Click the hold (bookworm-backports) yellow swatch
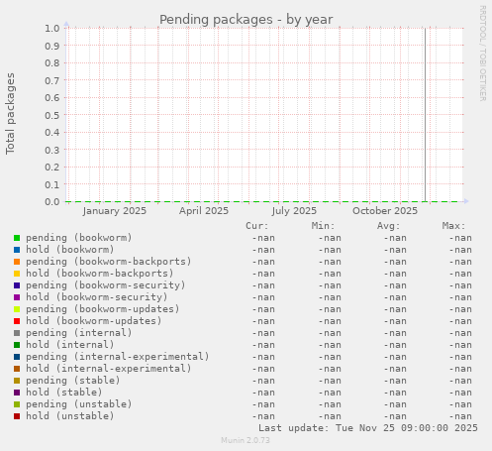The height and width of the screenshot is (451, 492). (17, 274)
